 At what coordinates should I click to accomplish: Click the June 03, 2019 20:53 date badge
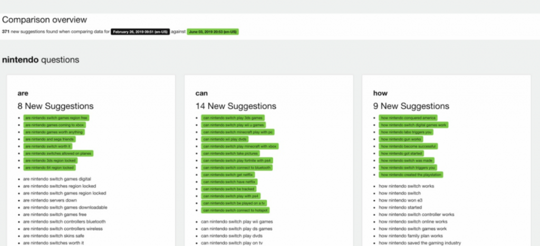(213, 32)
